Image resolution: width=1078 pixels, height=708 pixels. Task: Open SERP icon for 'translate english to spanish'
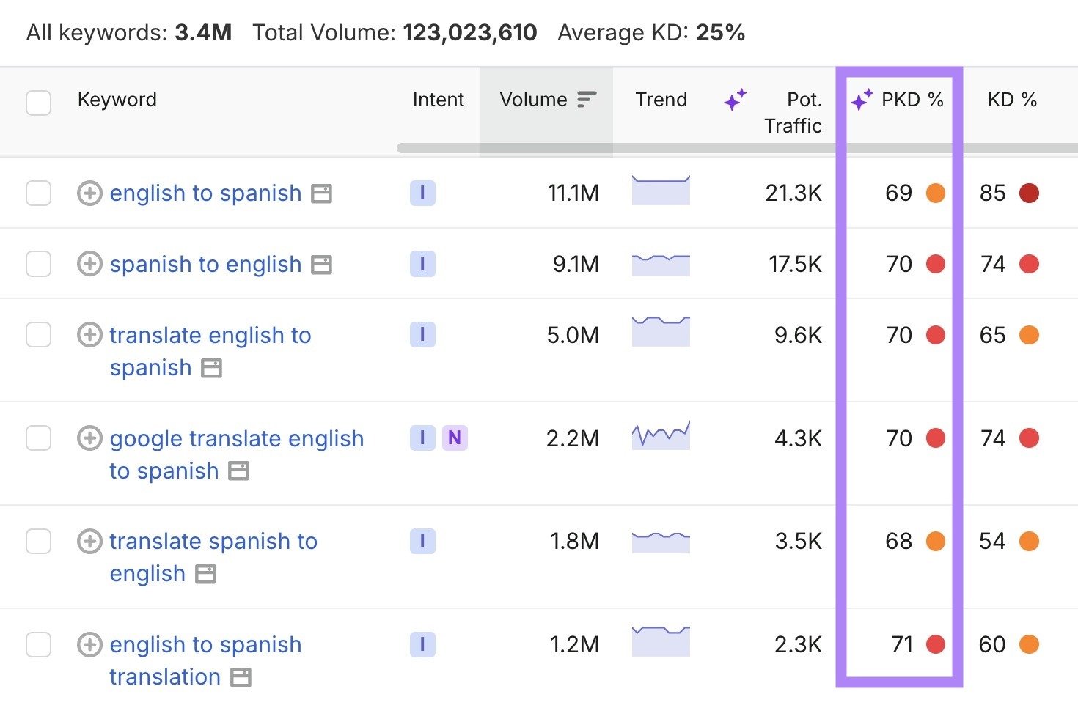pos(211,368)
